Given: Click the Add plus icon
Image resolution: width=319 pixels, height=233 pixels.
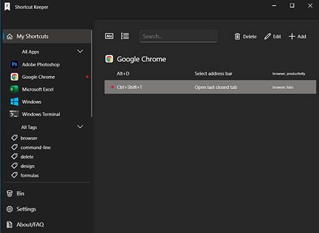Looking at the screenshot, I should [292, 36].
